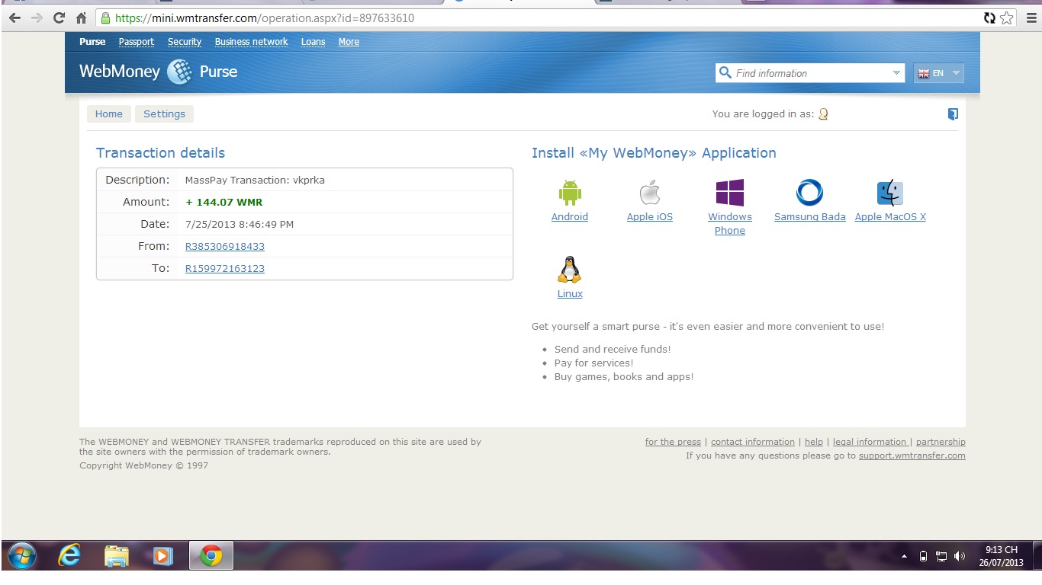Screen dimensions: 1042x585
Task: Open the Windows Start button
Action: 21,557
